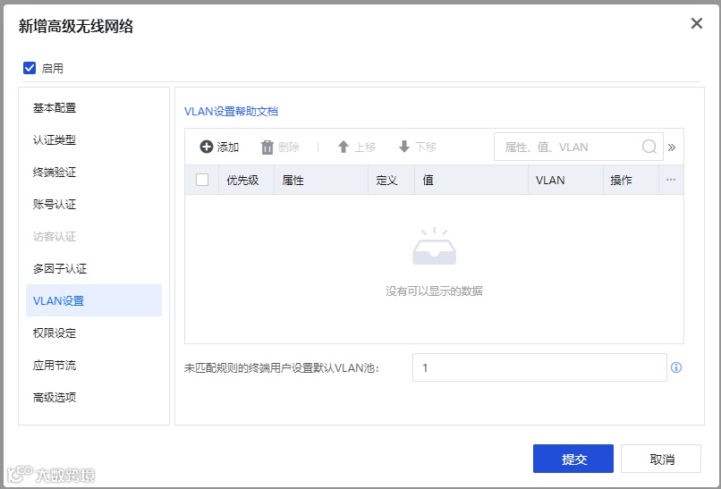Open the 高级选项 section
The height and width of the screenshot is (489, 721).
[x=94, y=398]
